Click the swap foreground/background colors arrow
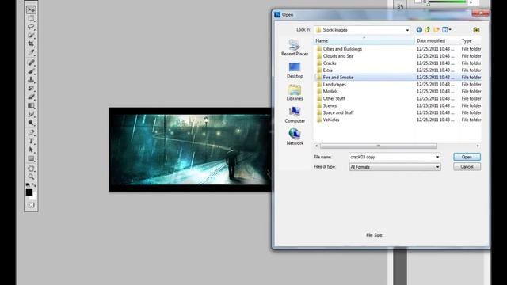The height and width of the screenshot is (285, 507). 34,185
